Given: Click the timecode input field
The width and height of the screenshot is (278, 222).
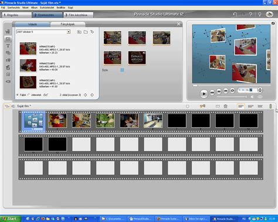Looking at the screenshot, I should pos(248,90).
